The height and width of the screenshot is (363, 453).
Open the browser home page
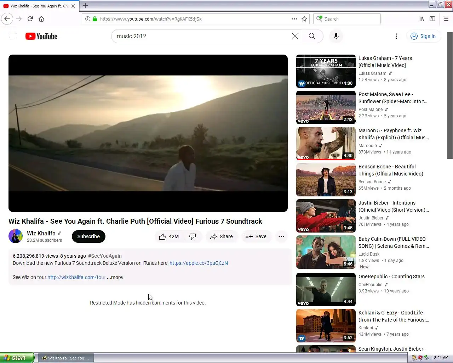(x=41, y=19)
